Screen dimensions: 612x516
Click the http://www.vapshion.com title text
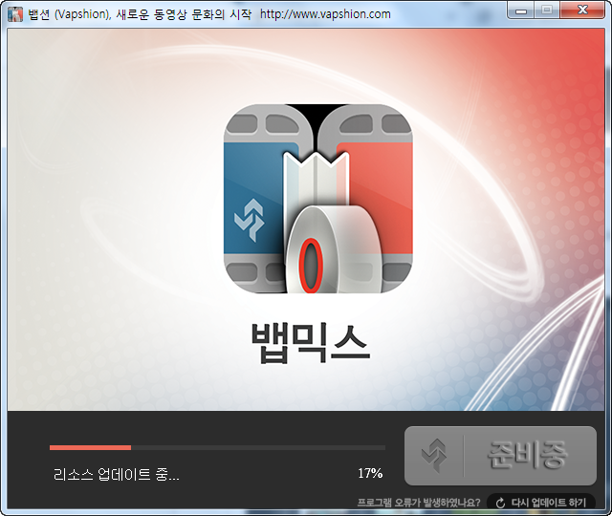click(325, 14)
